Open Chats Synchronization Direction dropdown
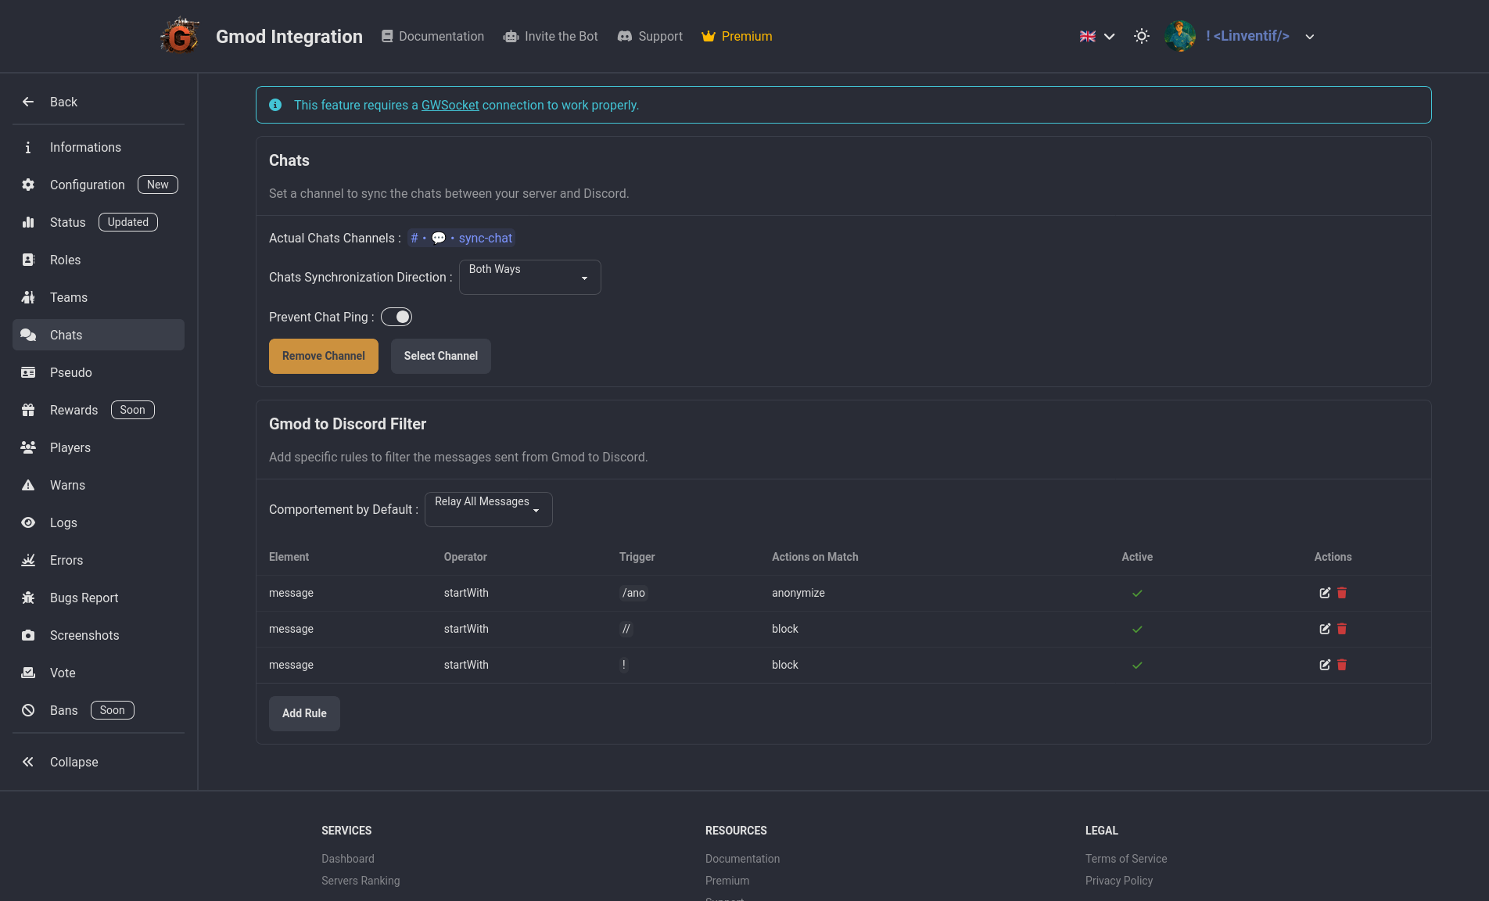This screenshot has height=901, width=1489. pos(529,277)
